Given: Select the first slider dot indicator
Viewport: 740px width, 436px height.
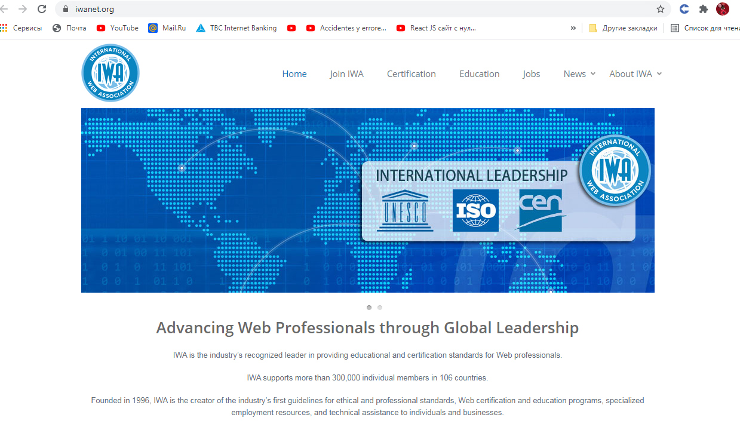Looking at the screenshot, I should point(369,308).
